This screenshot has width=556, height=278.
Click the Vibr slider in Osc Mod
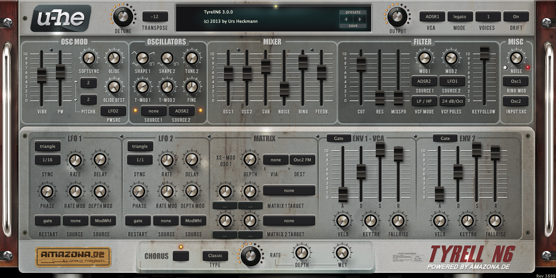tap(41, 75)
